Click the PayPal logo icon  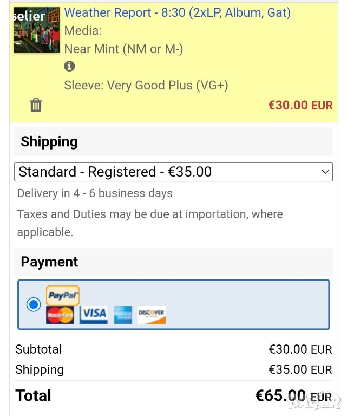pos(63,296)
